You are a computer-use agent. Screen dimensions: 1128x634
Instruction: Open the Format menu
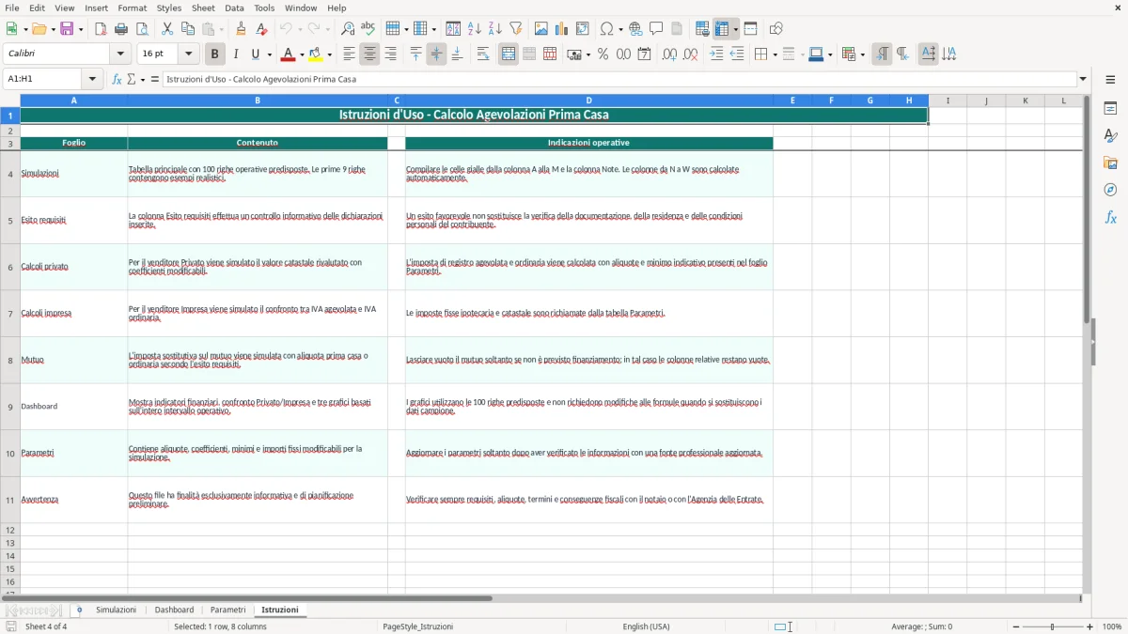pyautogui.click(x=132, y=8)
